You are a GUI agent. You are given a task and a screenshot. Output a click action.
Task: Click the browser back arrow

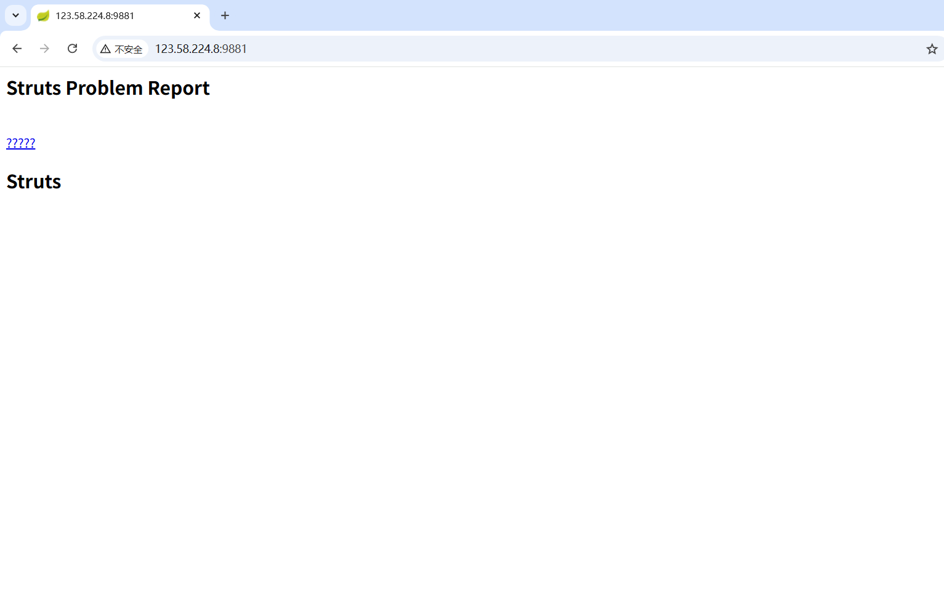[x=17, y=49]
